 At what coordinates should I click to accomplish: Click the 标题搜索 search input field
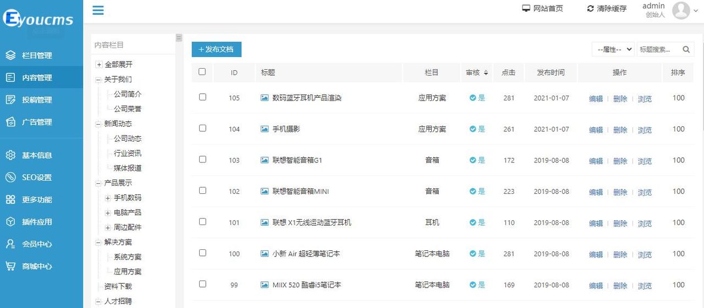point(659,49)
